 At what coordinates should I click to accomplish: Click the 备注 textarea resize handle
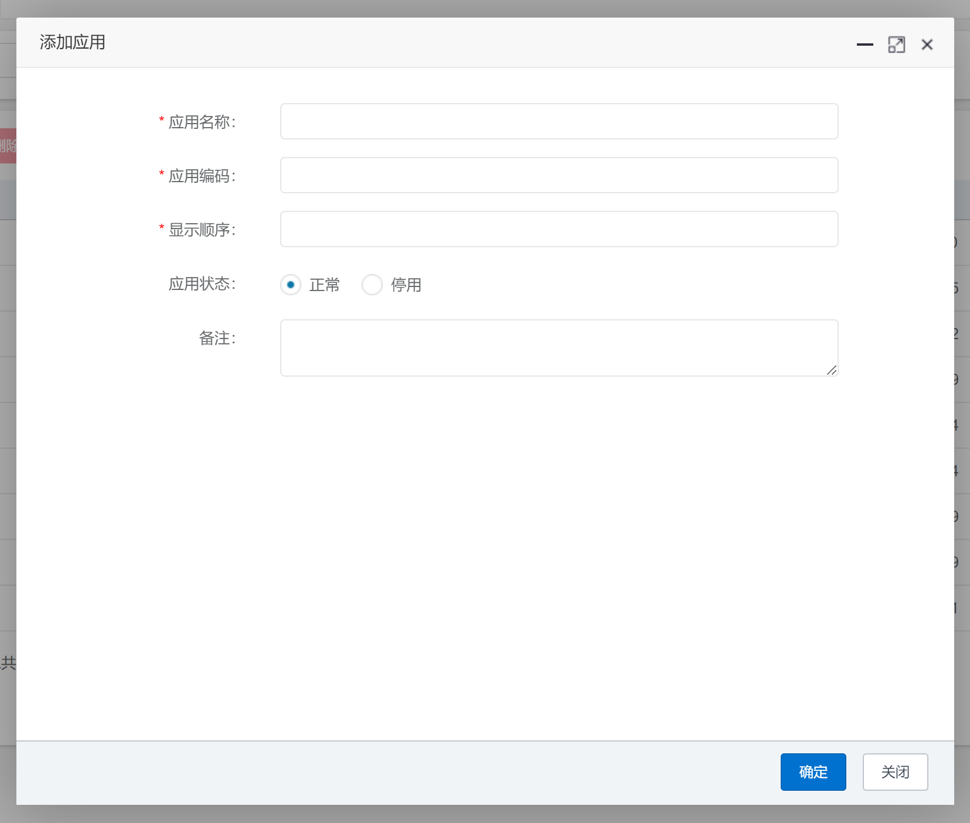832,370
